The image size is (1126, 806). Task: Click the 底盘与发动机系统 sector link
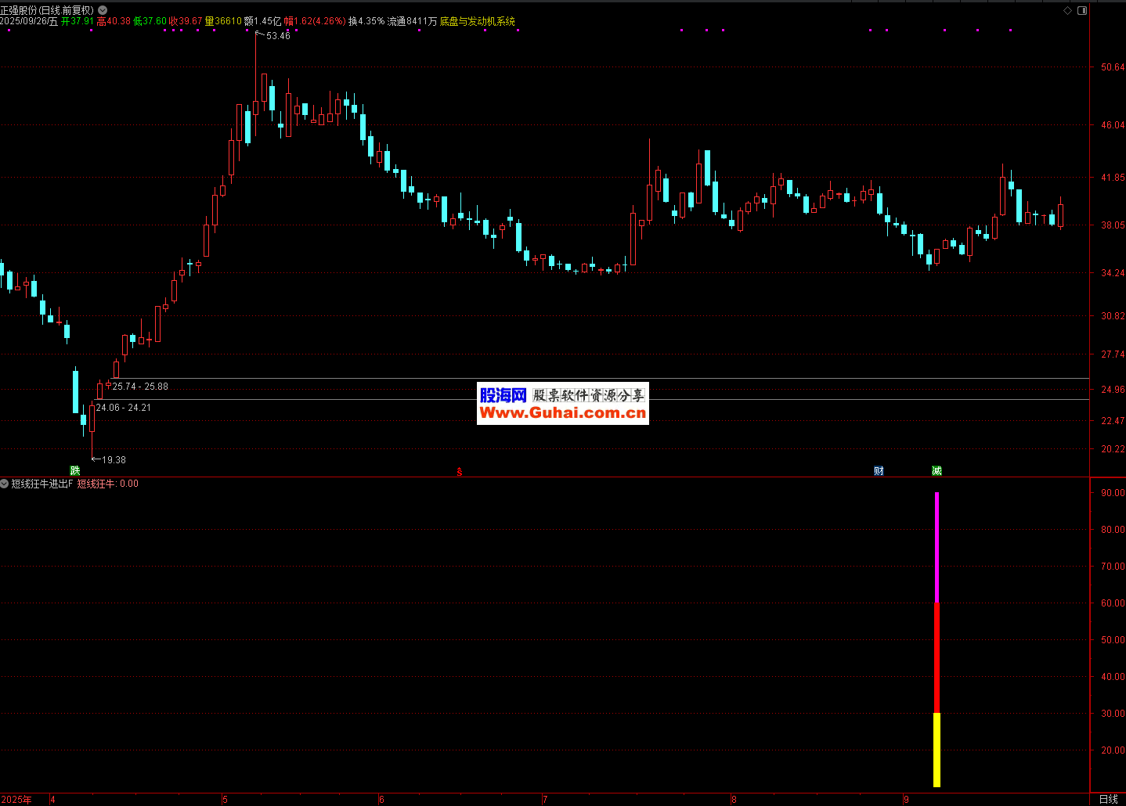tap(478, 21)
